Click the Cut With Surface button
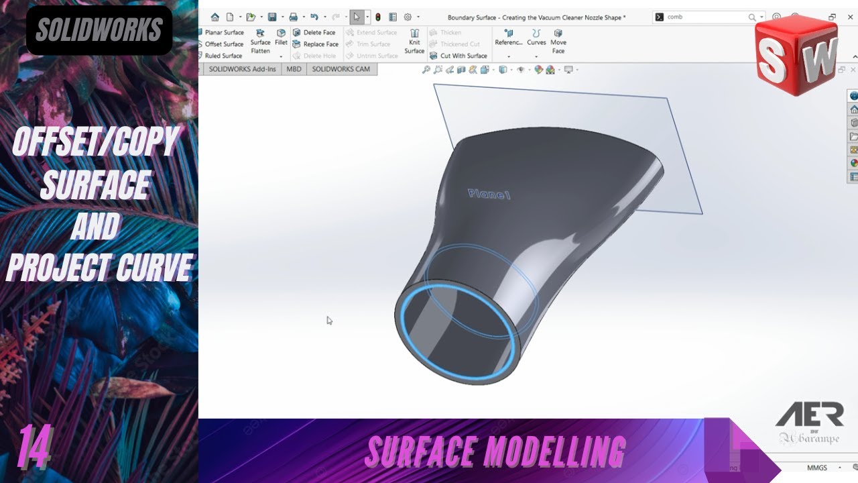The height and width of the screenshot is (483, 858). [458, 56]
